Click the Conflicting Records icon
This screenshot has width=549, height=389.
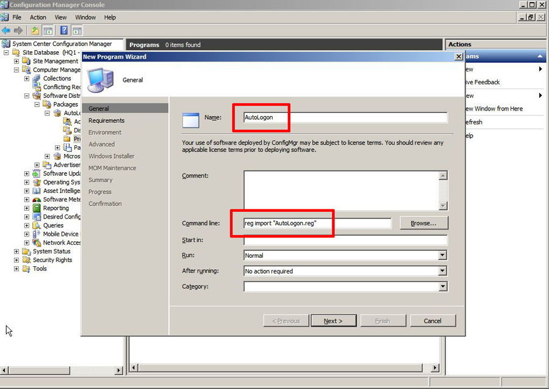tap(37, 87)
